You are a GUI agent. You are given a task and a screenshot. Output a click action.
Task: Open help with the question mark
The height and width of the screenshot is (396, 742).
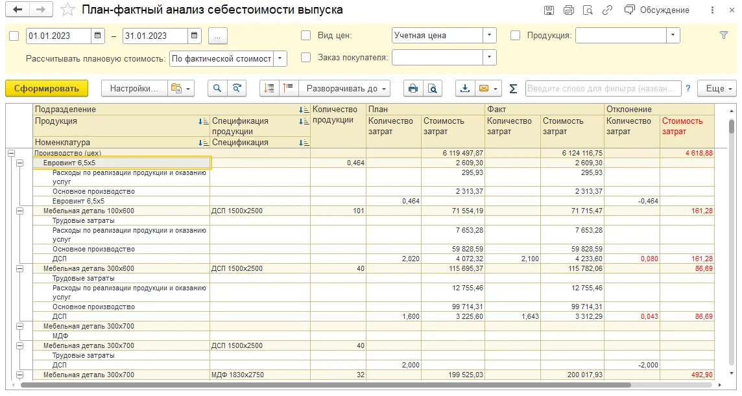(x=688, y=89)
